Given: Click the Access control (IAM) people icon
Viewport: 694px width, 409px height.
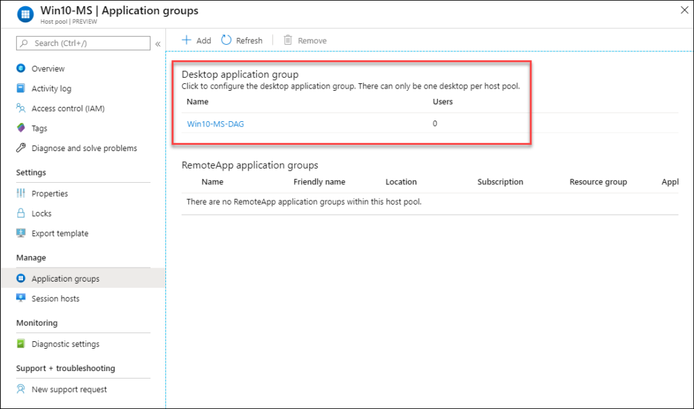Looking at the screenshot, I should coord(21,108).
